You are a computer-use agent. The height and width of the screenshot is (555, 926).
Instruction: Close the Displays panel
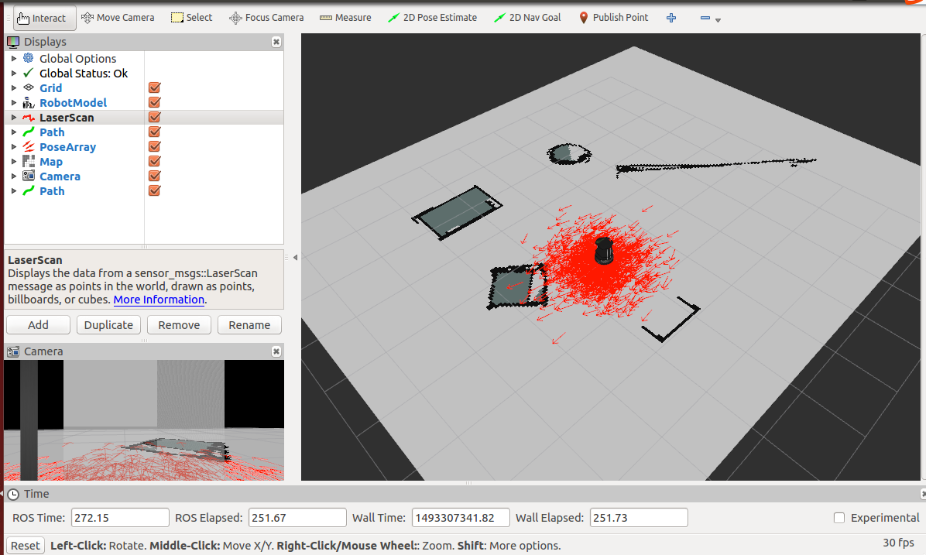[x=276, y=42]
